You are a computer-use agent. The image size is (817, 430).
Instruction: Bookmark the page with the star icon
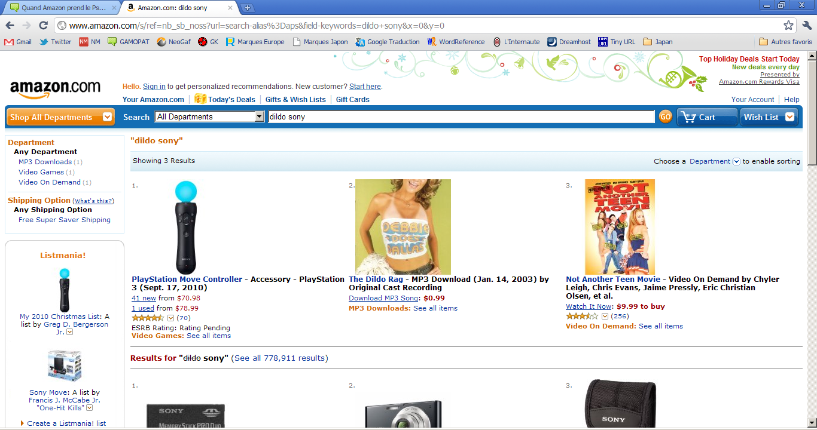(x=788, y=26)
